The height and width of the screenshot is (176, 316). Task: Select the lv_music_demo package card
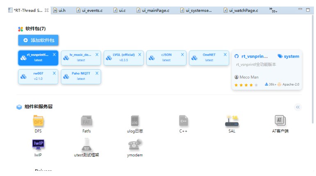point(81,58)
